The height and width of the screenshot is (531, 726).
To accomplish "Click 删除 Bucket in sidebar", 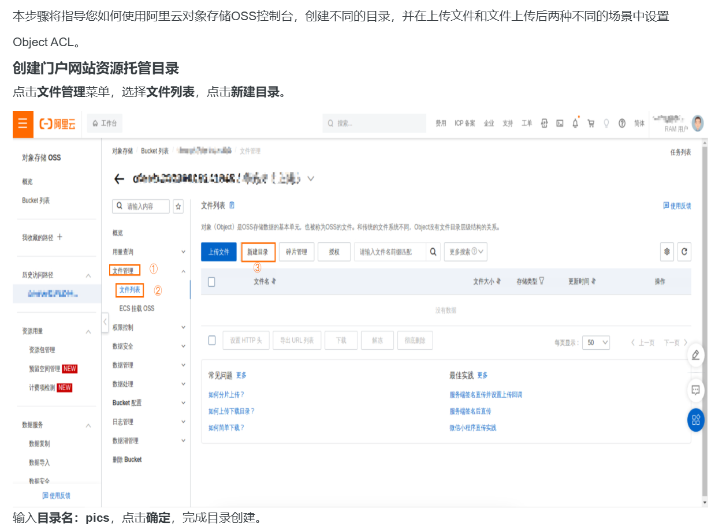I will (x=127, y=459).
